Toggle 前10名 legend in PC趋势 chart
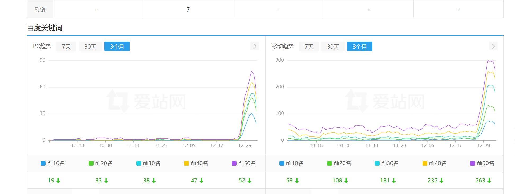This screenshot has width=515, height=194. [53, 163]
